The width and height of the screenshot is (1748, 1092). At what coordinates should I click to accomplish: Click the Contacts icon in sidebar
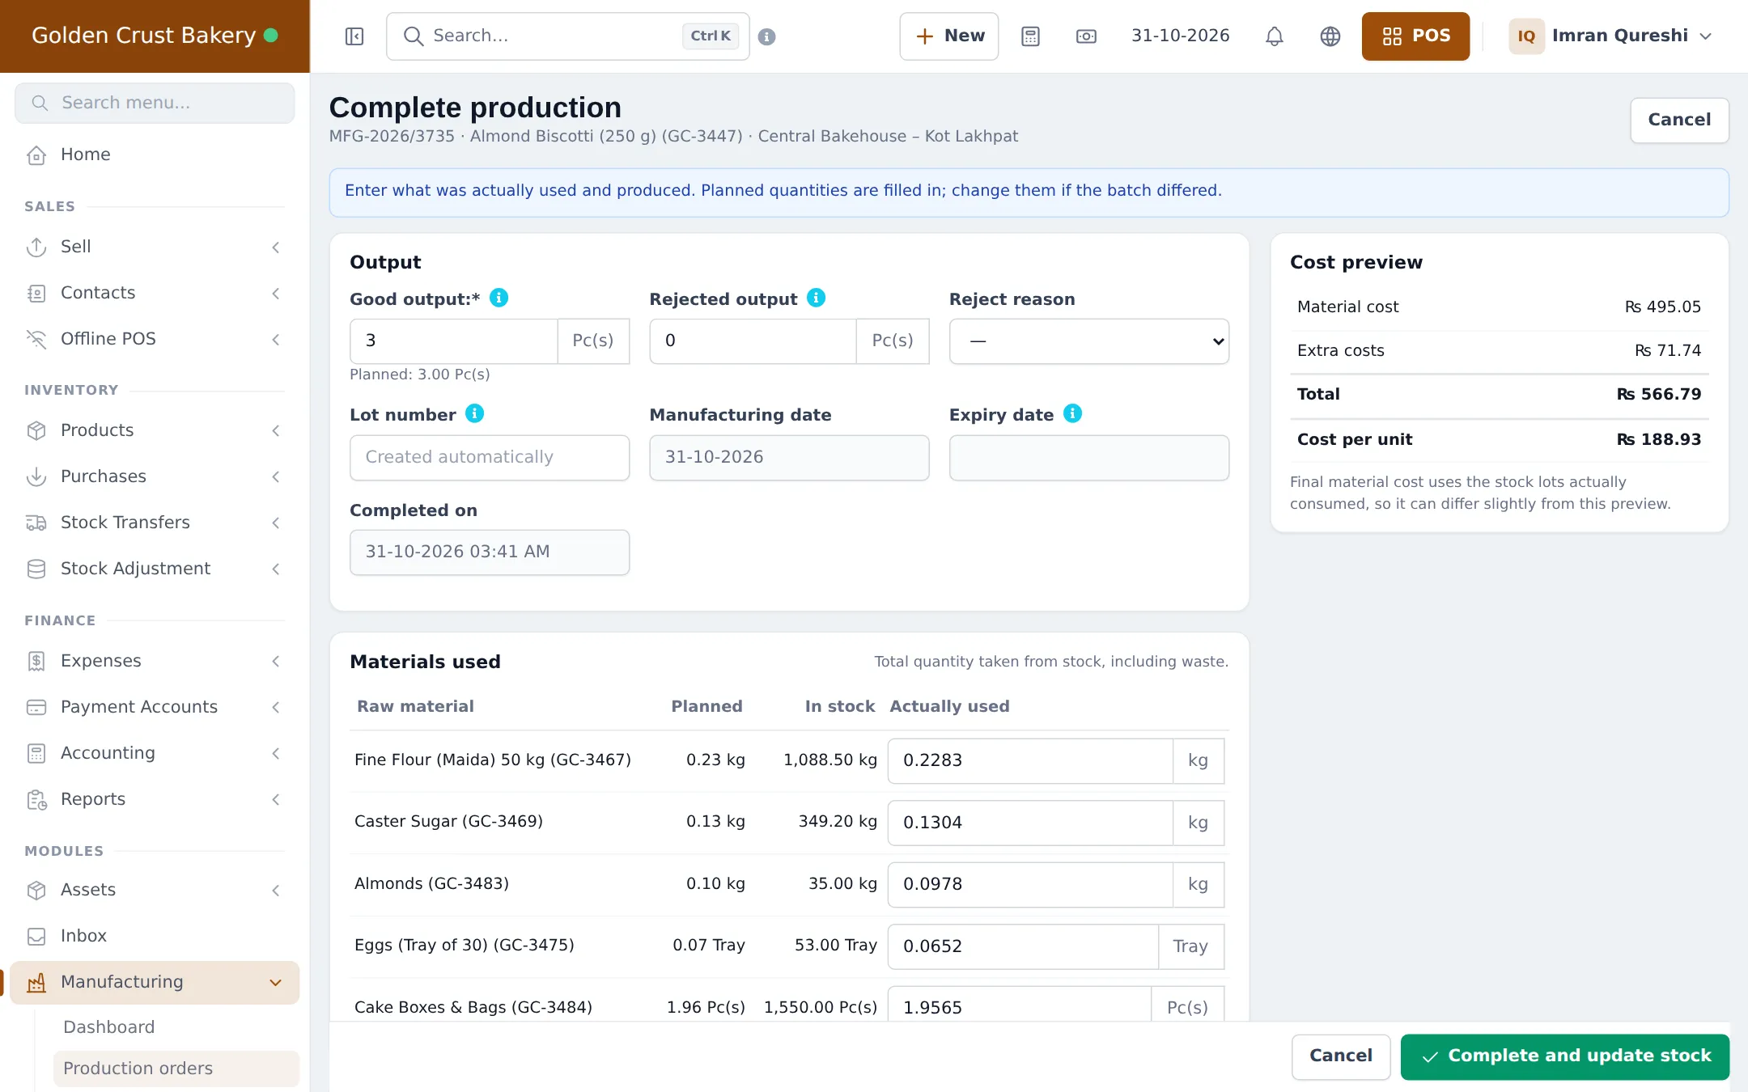pos(36,294)
